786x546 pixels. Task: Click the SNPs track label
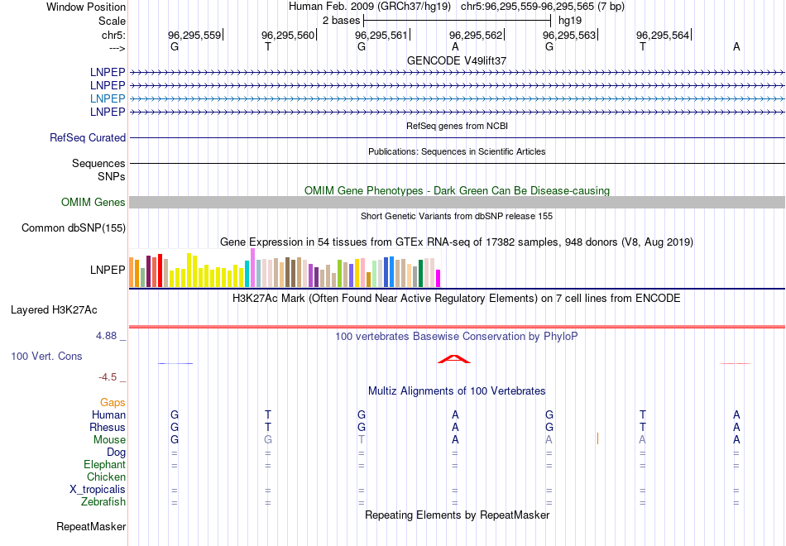point(112,176)
